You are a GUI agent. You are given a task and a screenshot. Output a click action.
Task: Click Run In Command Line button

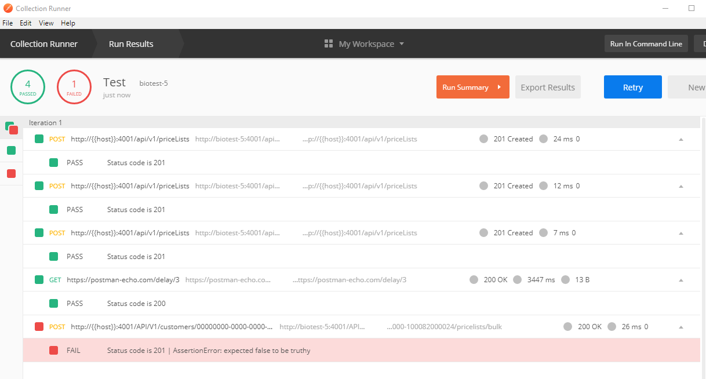(646, 44)
